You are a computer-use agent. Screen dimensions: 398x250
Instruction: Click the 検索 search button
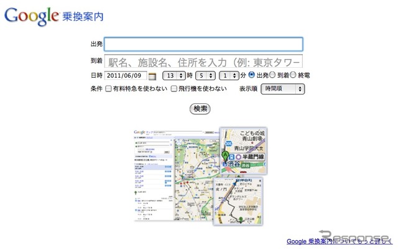(200, 109)
